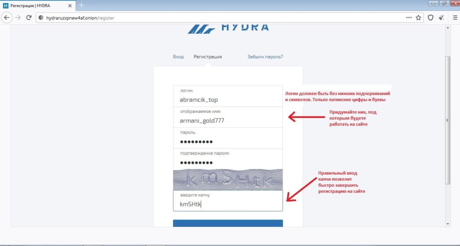Open a new tab with the plus button

[81, 5]
